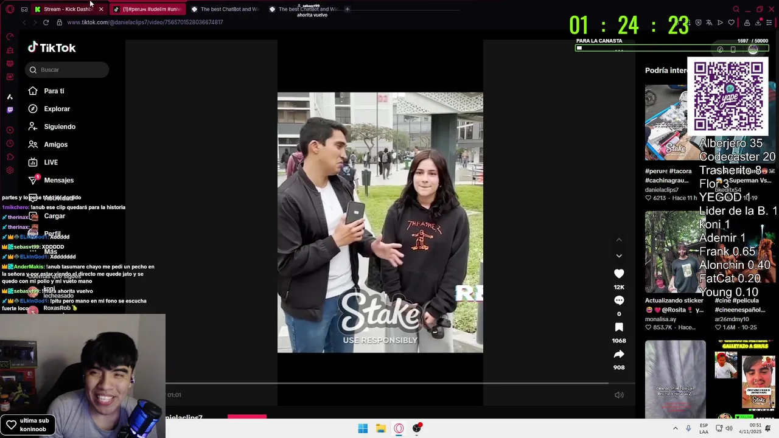Go forward to next page
779x438 pixels.
(35, 23)
